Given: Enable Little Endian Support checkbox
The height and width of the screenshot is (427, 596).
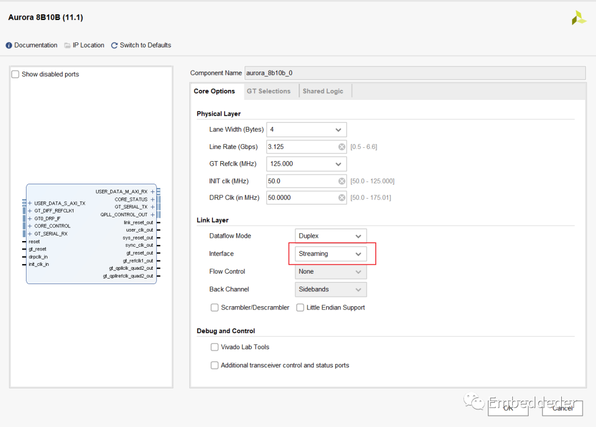Looking at the screenshot, I should pyautogui.click(x=300, y=307).
